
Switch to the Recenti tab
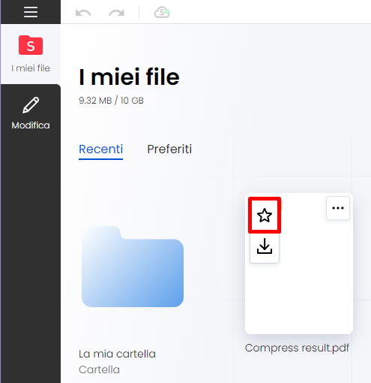coord(100,149)
